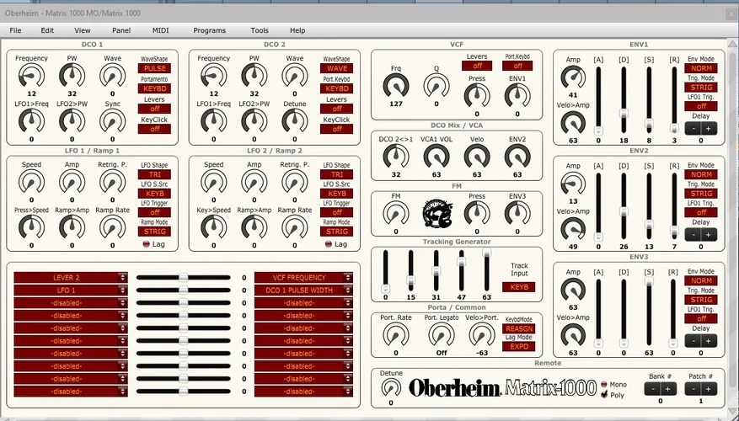Click the round logo in the FM section
Screen dimensions: 739x421
tap(436, 214)
